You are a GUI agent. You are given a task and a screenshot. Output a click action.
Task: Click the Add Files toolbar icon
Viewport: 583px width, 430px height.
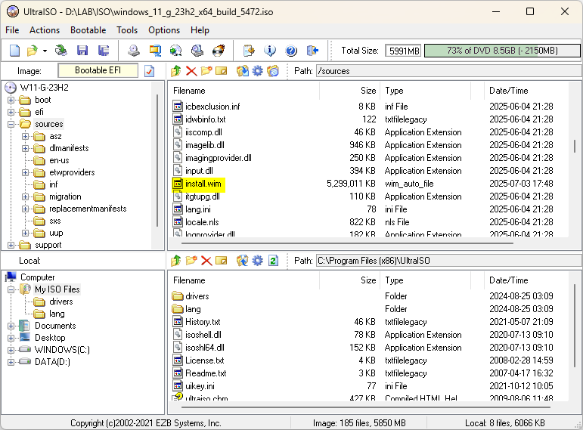249,50
